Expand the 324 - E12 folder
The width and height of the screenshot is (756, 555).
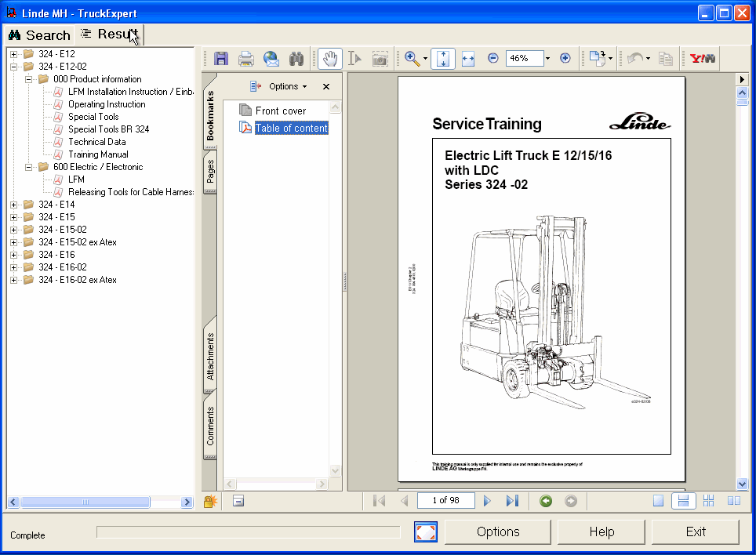13,54
